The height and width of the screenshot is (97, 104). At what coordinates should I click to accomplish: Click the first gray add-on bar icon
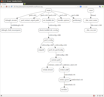tap(98, 96)
